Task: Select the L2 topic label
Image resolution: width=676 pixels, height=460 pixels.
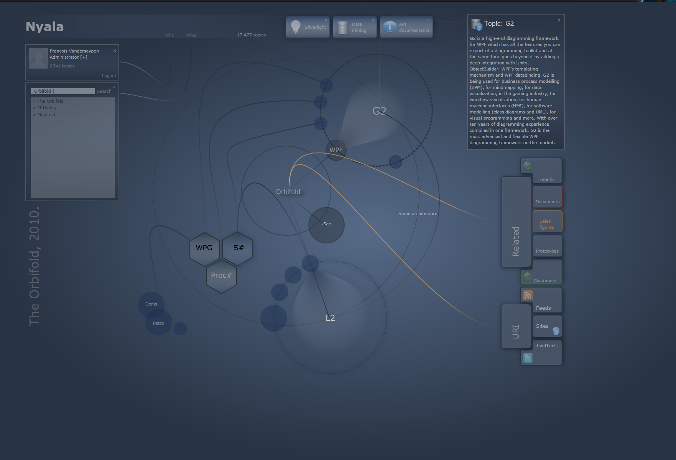Action: [330, 318]
